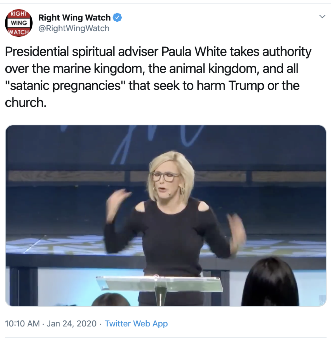Click the words "satanic pregnancies" in the tweet
The width and height of the screenshot is (331, 339).
tap(65, 86)
